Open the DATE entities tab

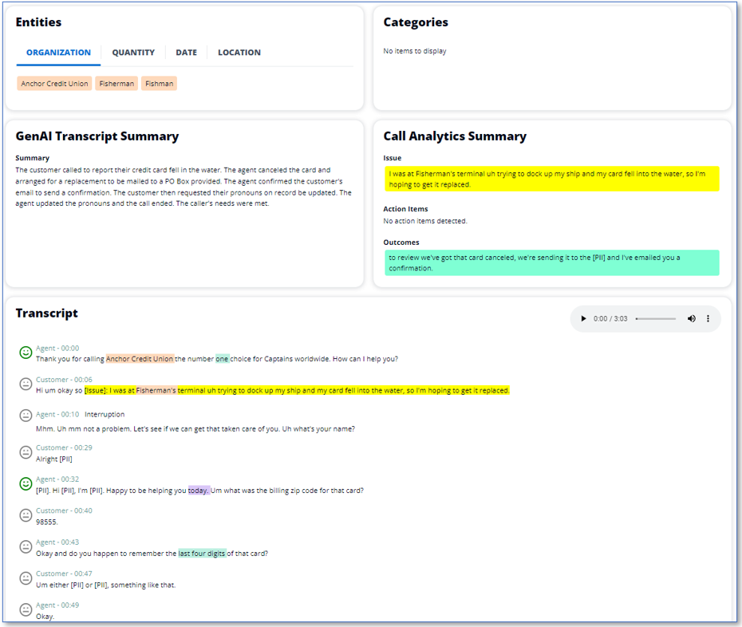[x=186, y=52]
